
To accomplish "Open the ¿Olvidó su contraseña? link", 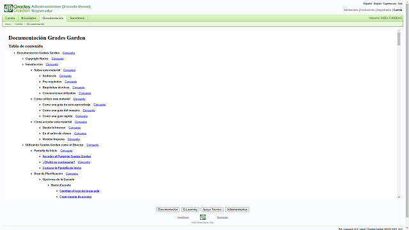I will (59, 162).
